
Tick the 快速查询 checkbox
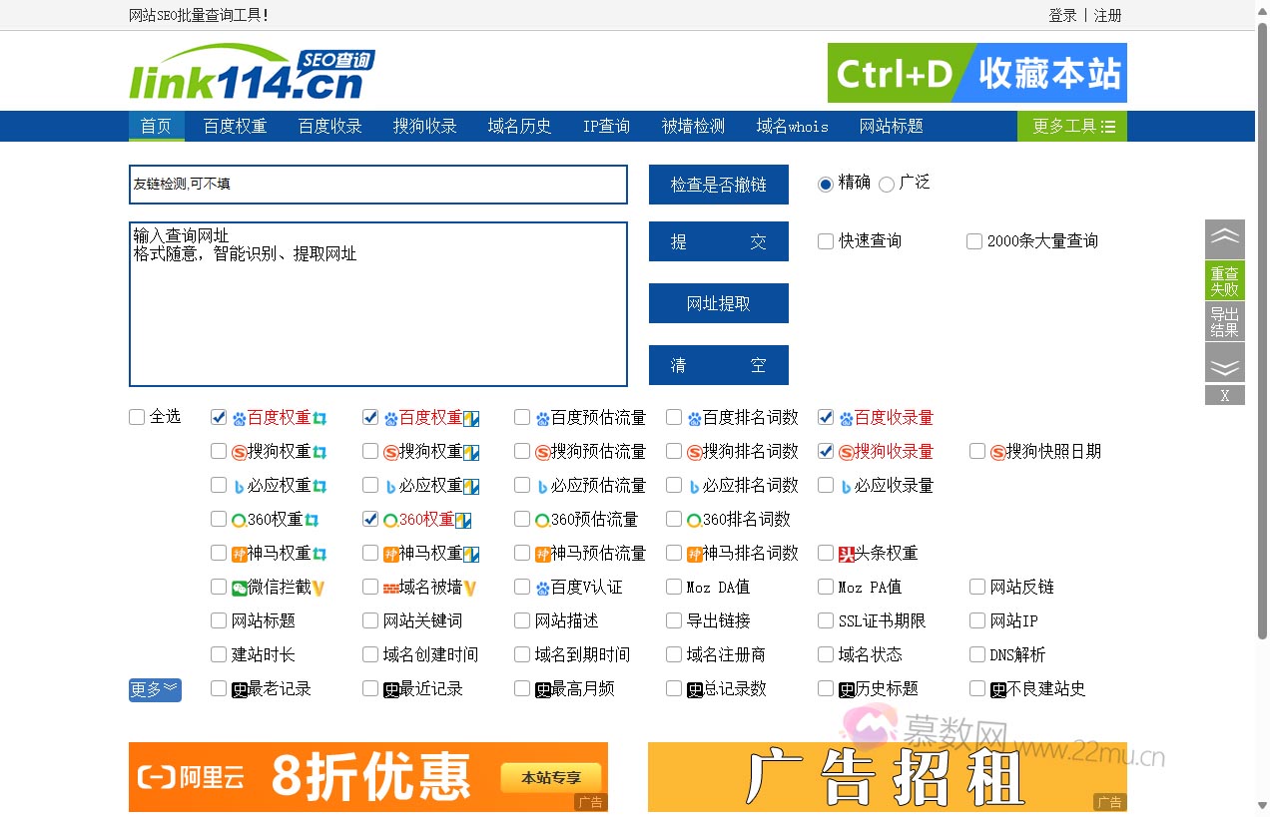click(x=826, y=241)
